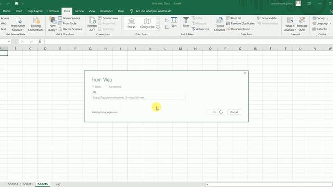Expand the Refresh All dropdown arrow

94,30
